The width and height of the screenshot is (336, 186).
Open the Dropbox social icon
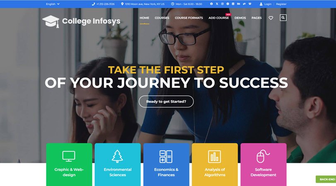(x=250, y=4)
